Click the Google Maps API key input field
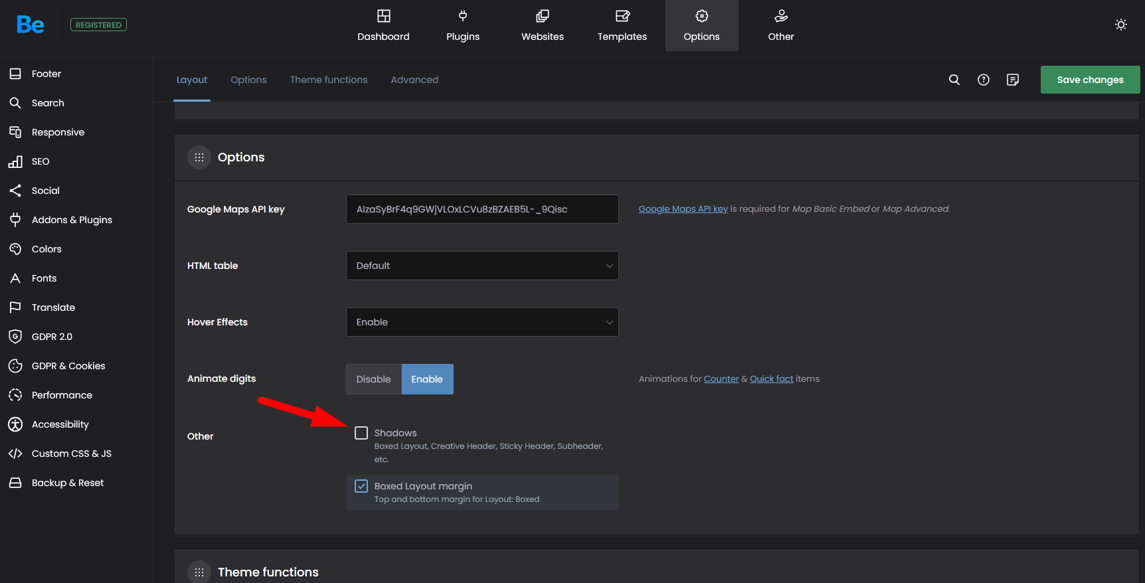1145x583 pixels. tap(482, 209)
